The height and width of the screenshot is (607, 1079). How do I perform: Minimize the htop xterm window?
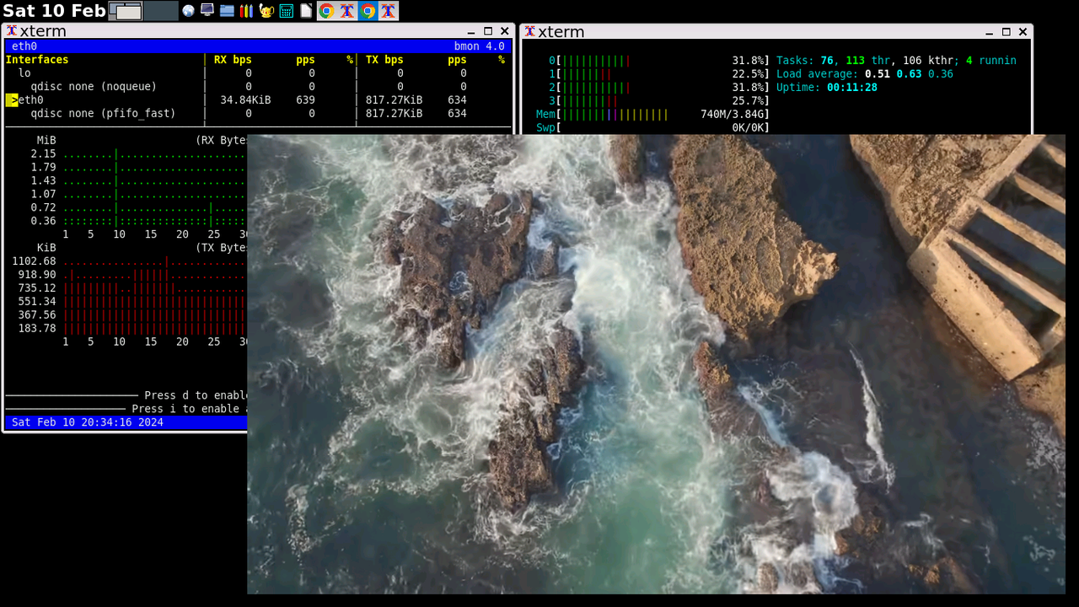pos(990,32)
